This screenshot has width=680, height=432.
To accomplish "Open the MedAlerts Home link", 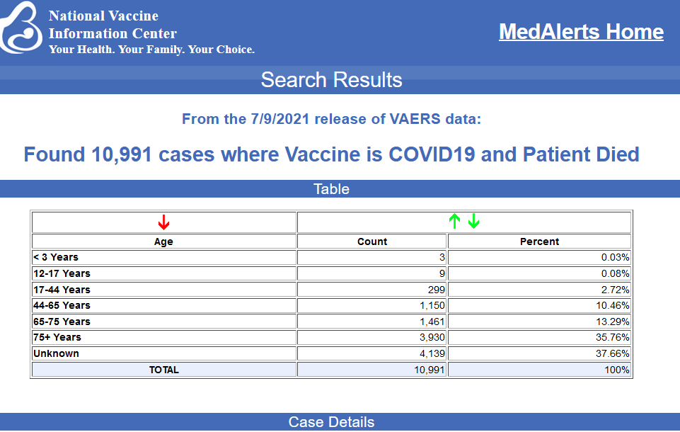I will click(x=581, y=32).
